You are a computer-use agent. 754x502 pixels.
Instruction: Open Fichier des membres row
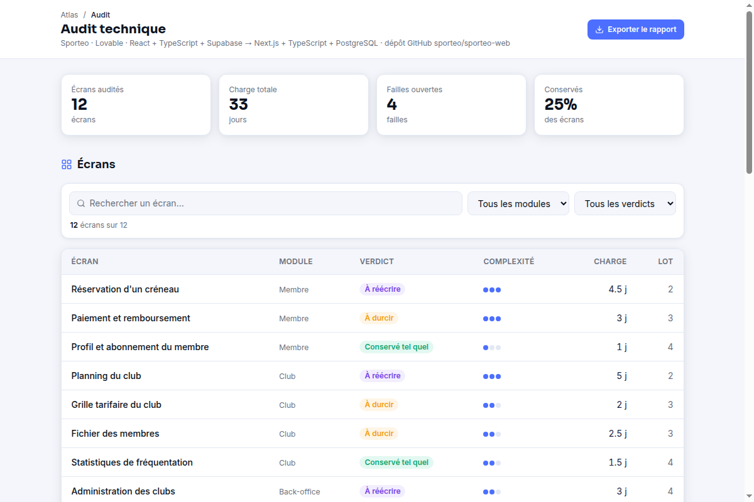[373, 434]
